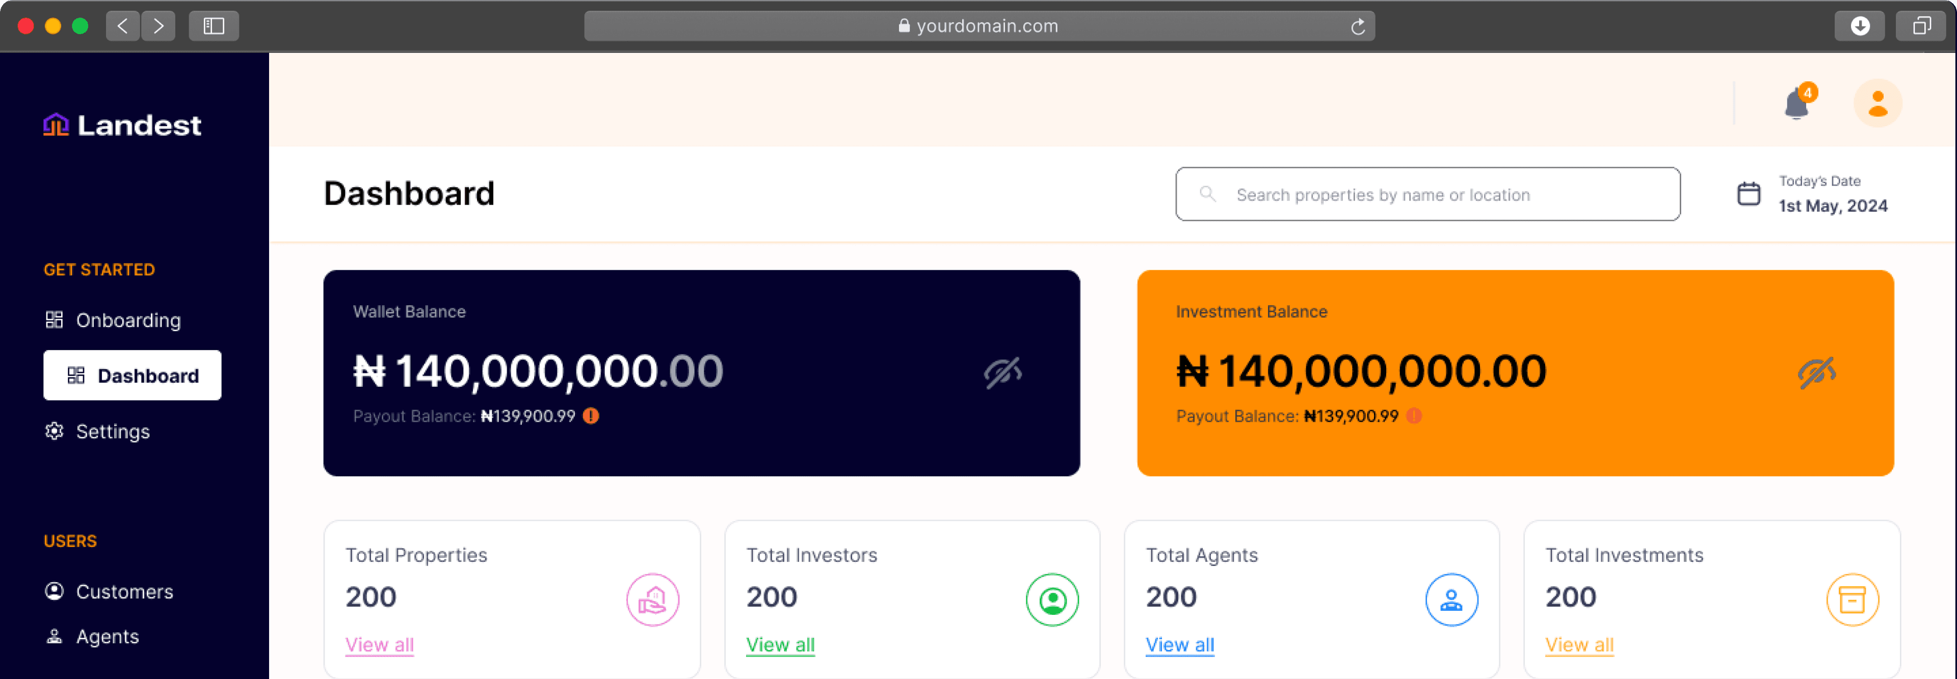The width and height of the screenshot is (1957, 679).
Task: Click the property search field
Action: [1427, 195]
